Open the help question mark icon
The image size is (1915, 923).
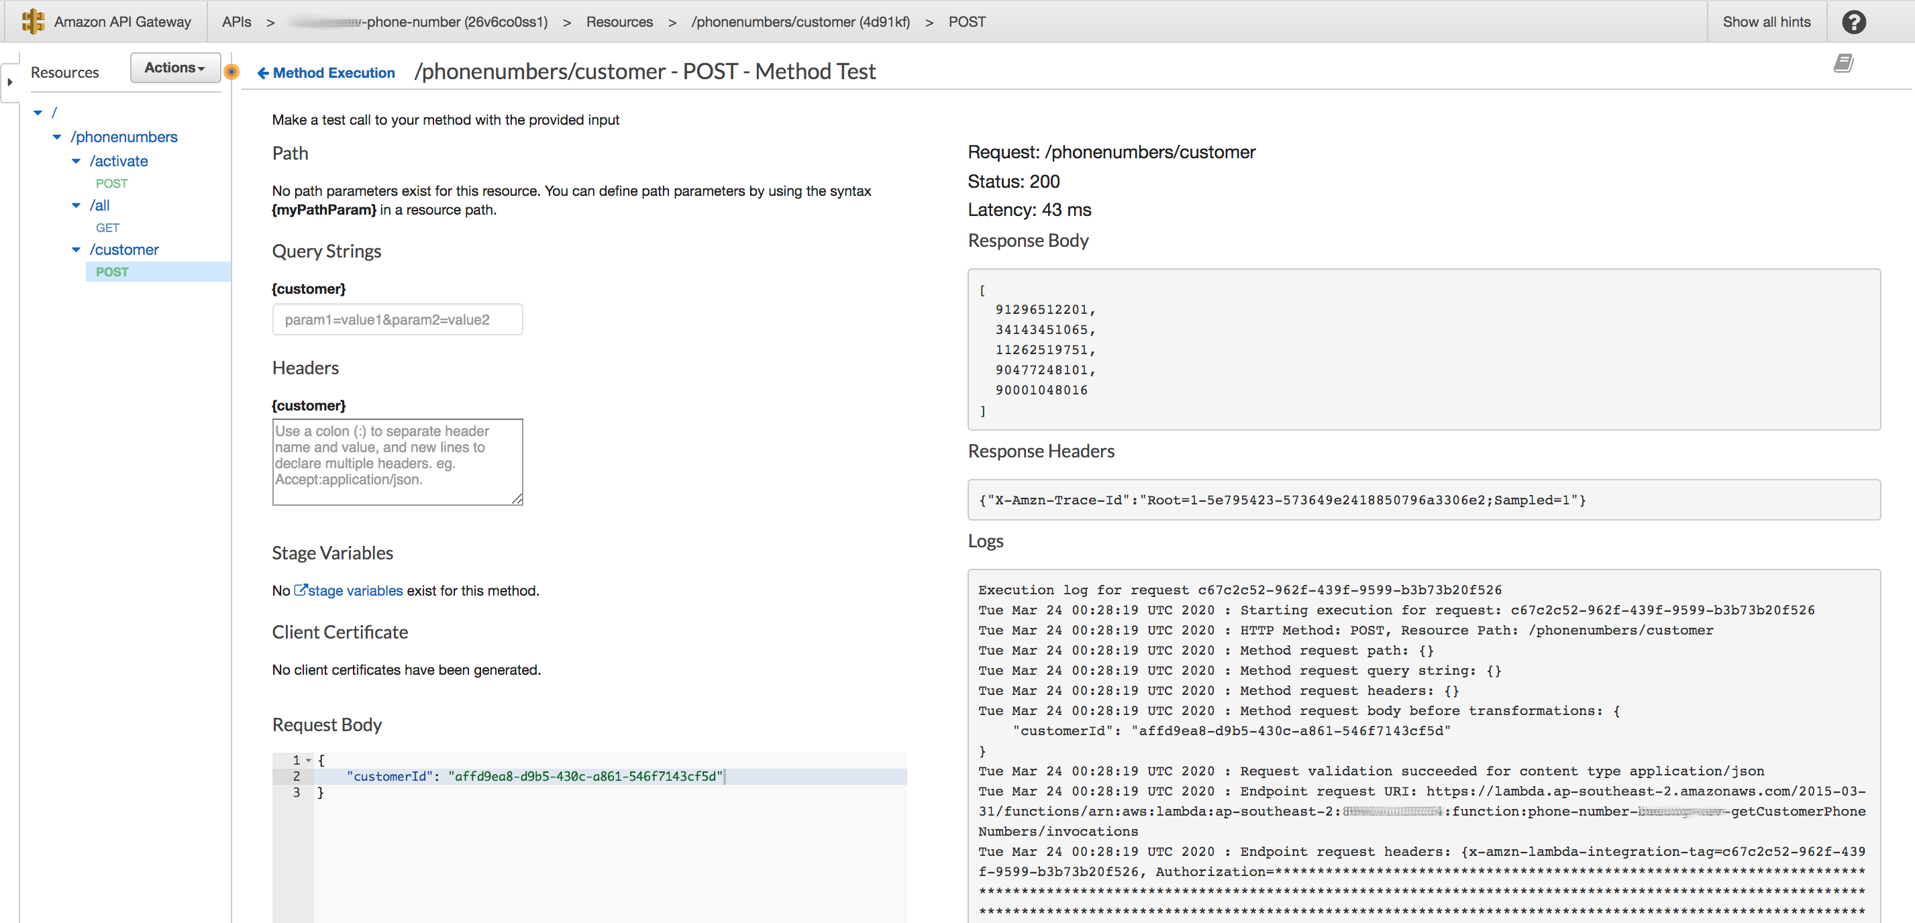1853,22
